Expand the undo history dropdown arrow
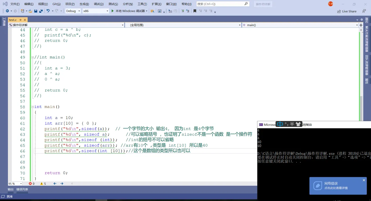371x201 pixels. (52, 11)
